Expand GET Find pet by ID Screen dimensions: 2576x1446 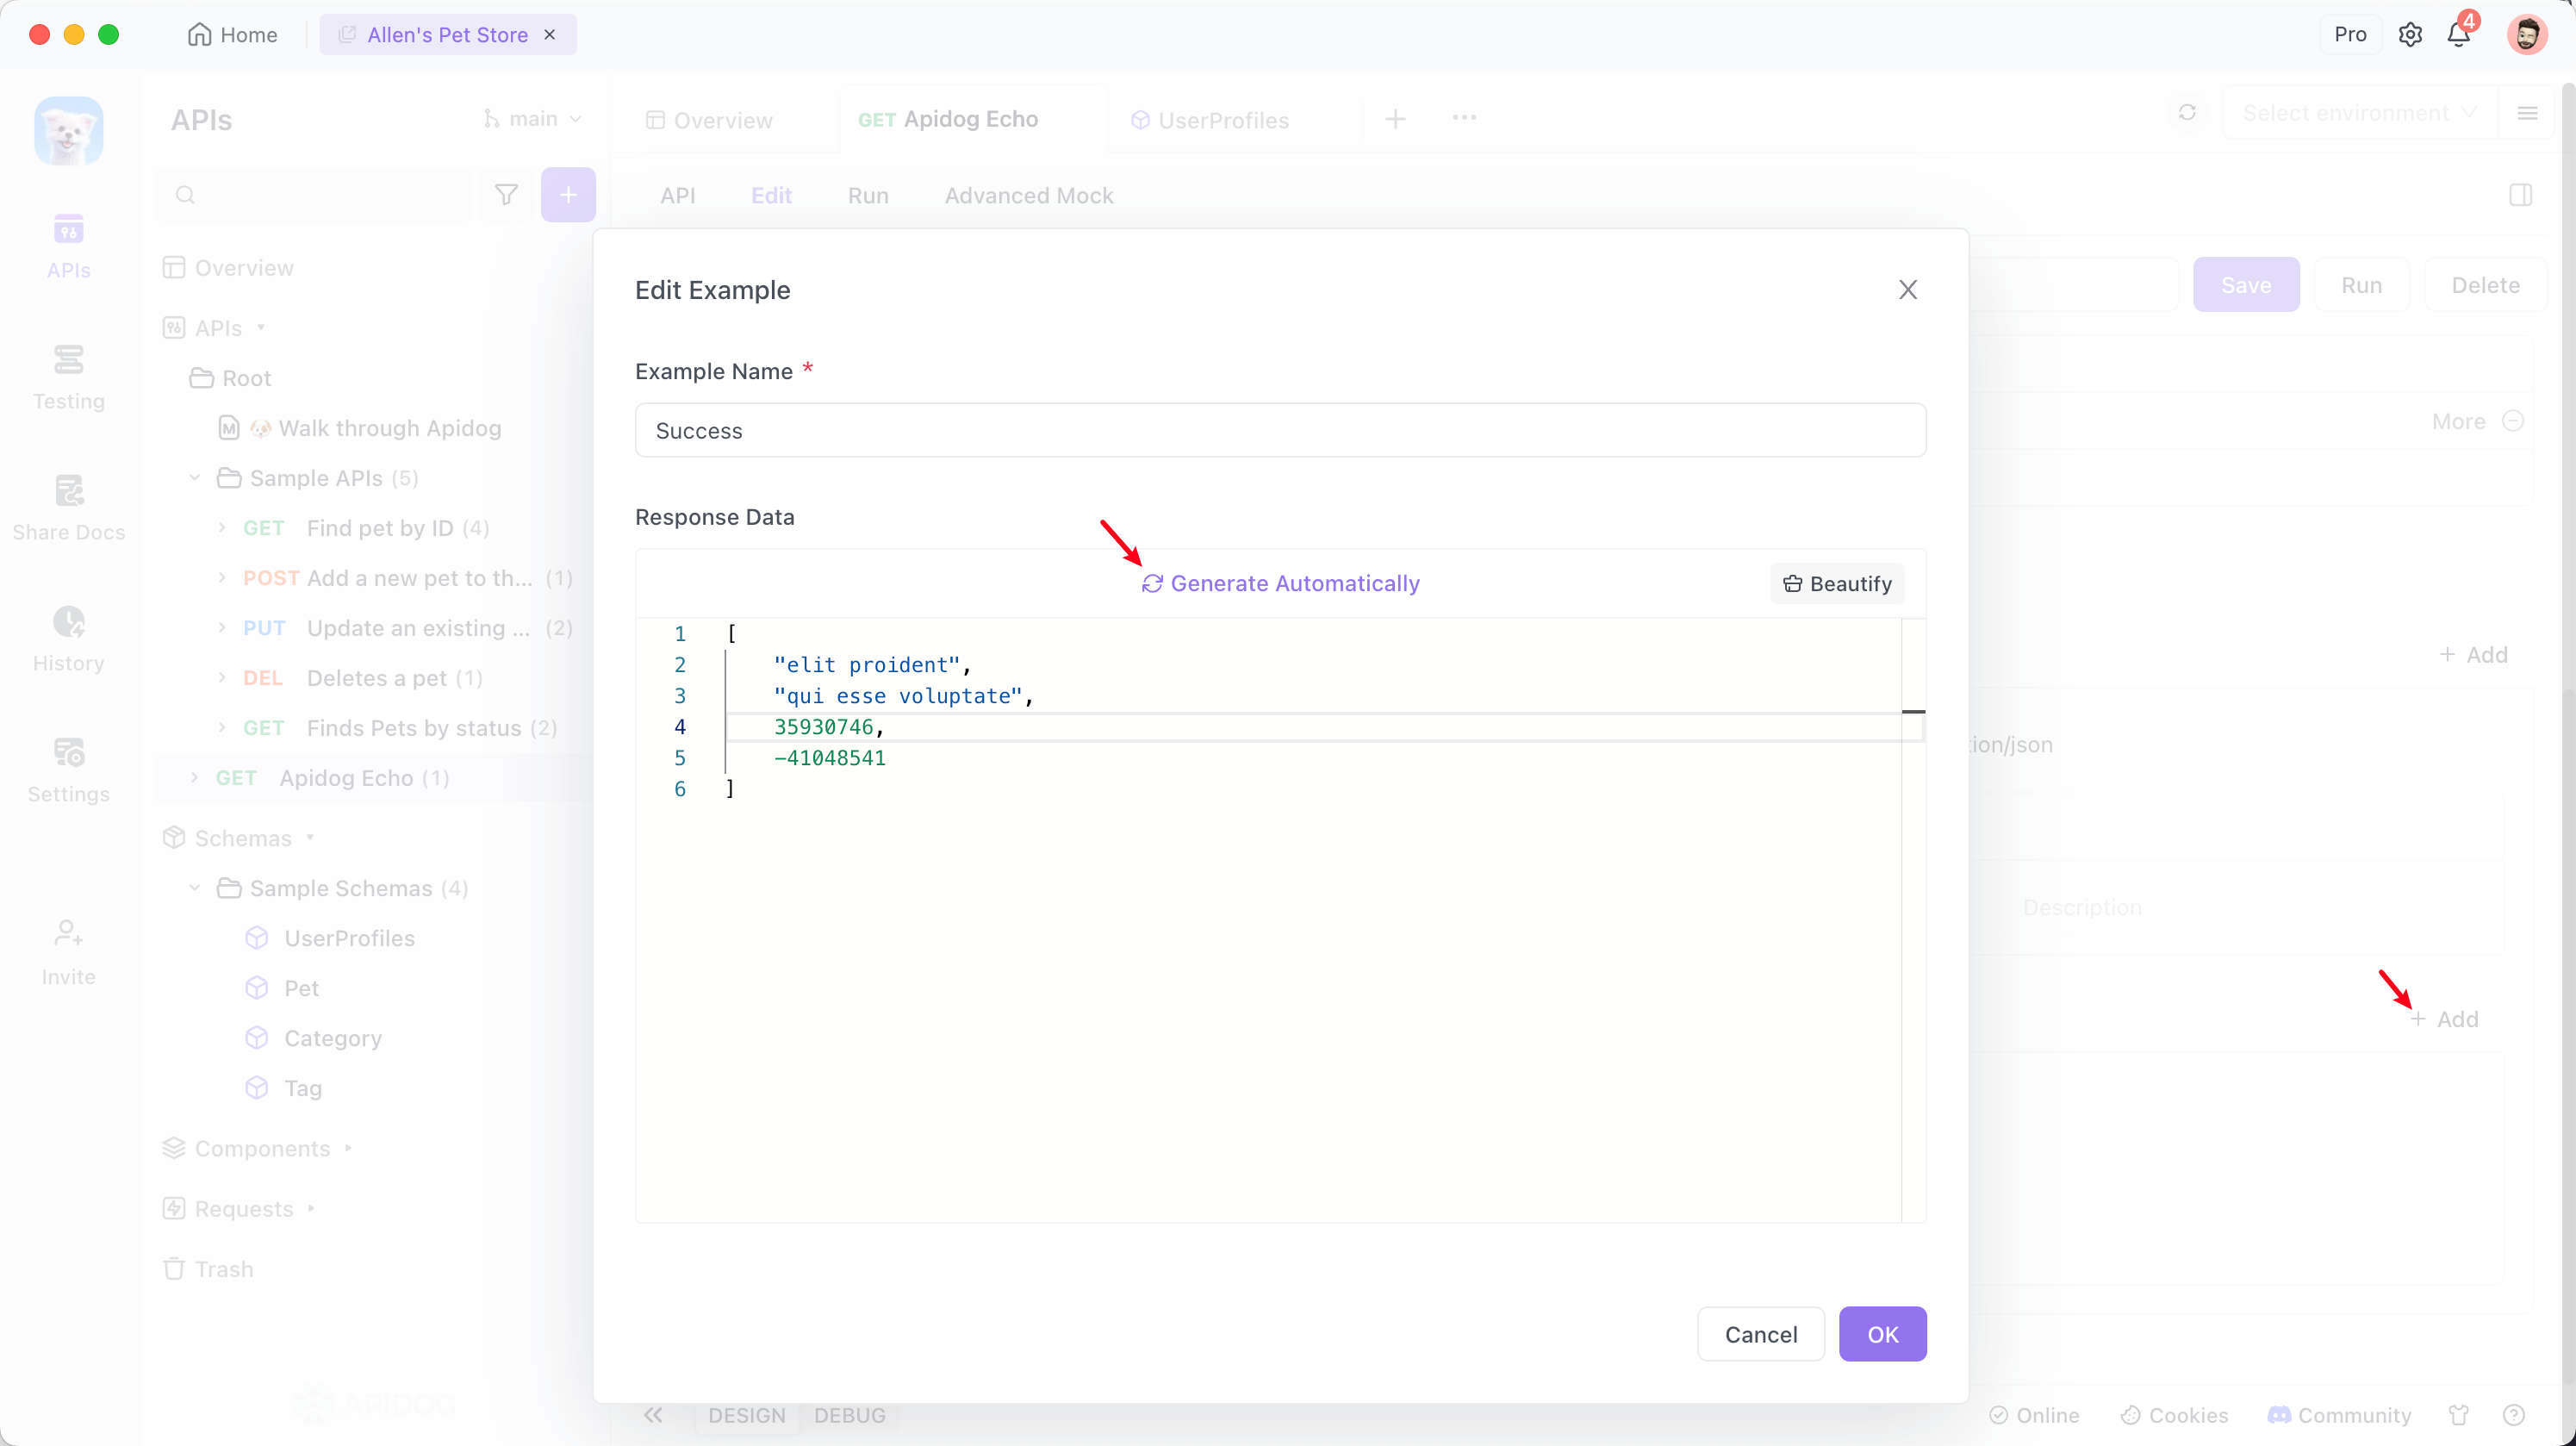[222, 528]
